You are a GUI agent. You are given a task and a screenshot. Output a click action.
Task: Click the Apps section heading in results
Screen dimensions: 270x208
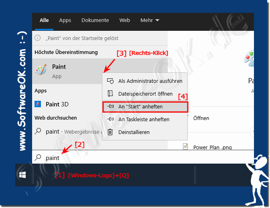coord(41,91)
